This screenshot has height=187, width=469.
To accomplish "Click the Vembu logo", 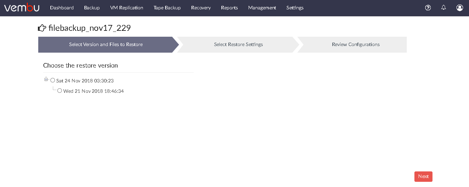I will pos(22,7).
